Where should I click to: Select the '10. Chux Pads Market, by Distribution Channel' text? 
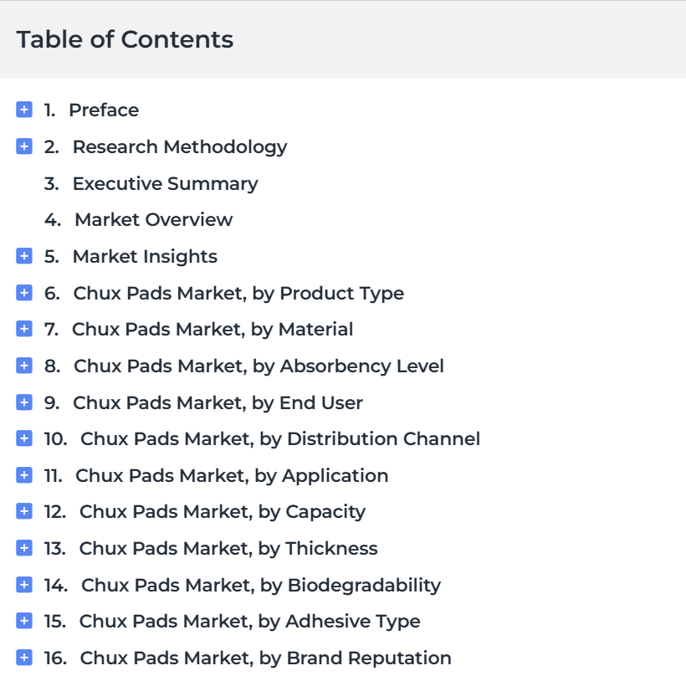click(x=262, y=439)
